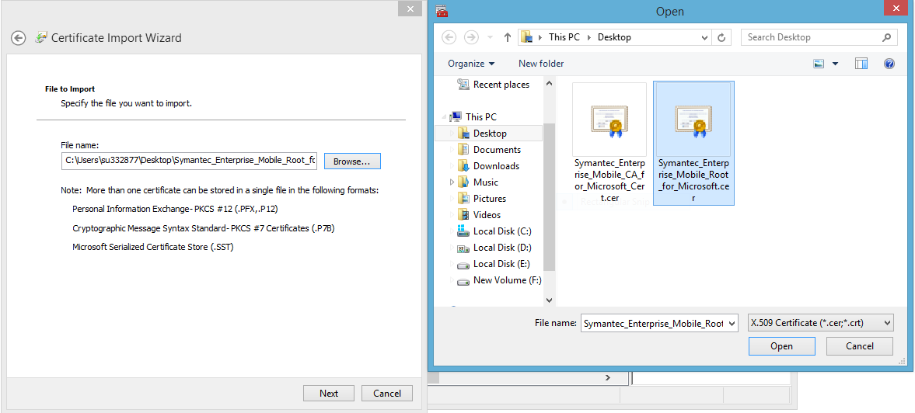Screen dimensions: 915x413
Task: Select New Volume (F:) in the tree
Action: coord(507,280)
